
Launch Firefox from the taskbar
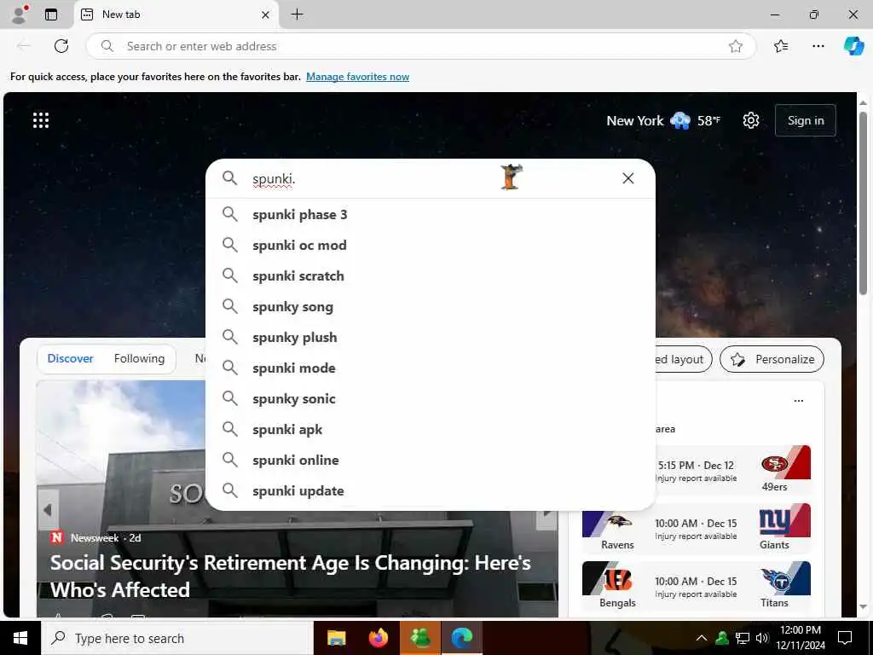pos(379,638)
